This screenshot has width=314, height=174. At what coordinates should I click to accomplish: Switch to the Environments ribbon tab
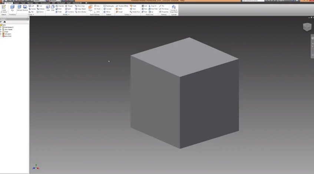tap(45, 3)
